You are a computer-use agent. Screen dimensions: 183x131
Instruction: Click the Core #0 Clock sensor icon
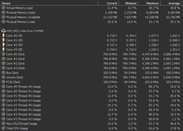point(3,54)
